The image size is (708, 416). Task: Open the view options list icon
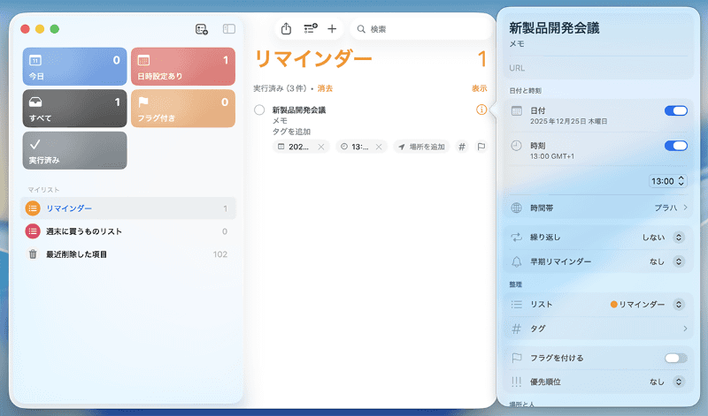(x=311, y=29)
